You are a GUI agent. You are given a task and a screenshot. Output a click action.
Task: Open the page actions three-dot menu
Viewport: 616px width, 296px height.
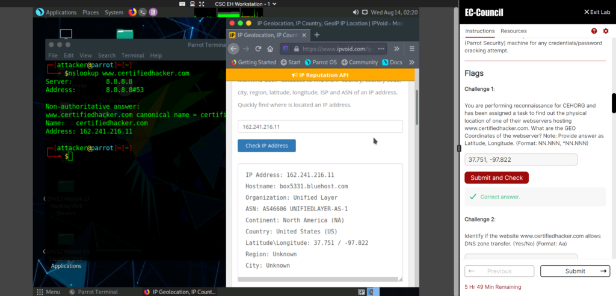click(x=381, y=49)
